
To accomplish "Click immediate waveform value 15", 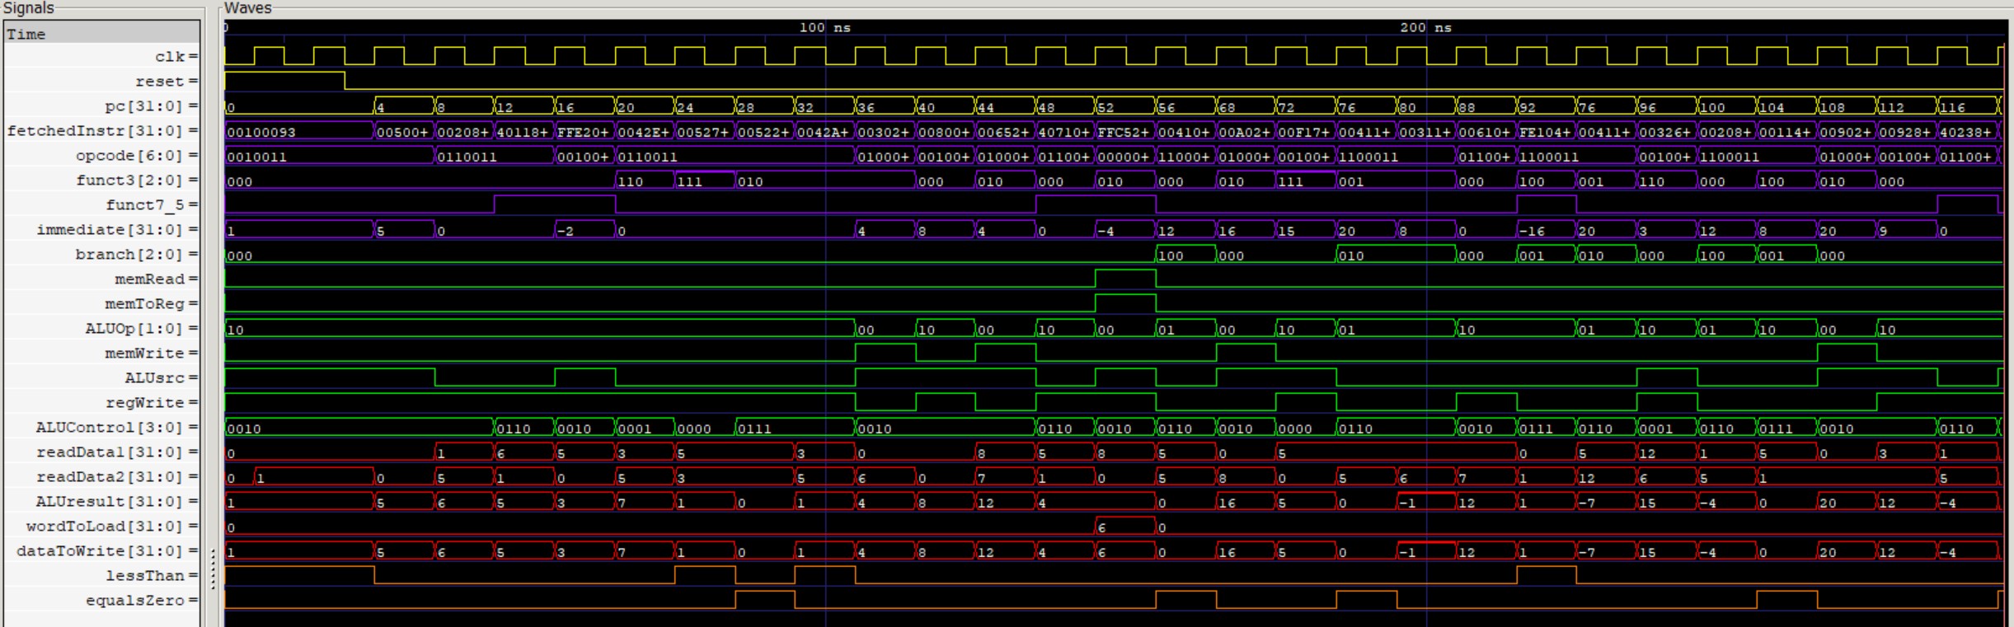I will pyautogui.click(x=1286, y=231).
